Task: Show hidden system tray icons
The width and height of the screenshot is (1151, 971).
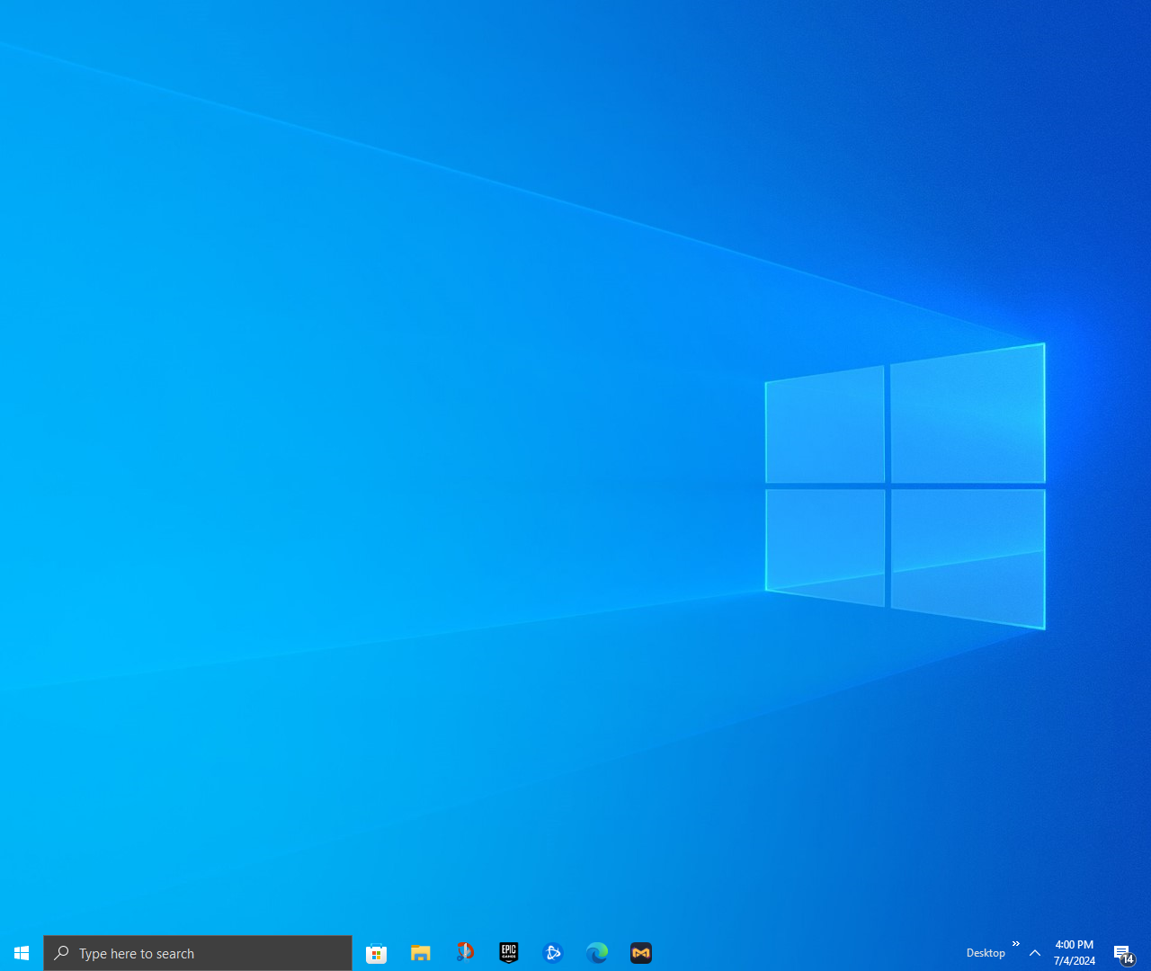Action: [1035, 953]
